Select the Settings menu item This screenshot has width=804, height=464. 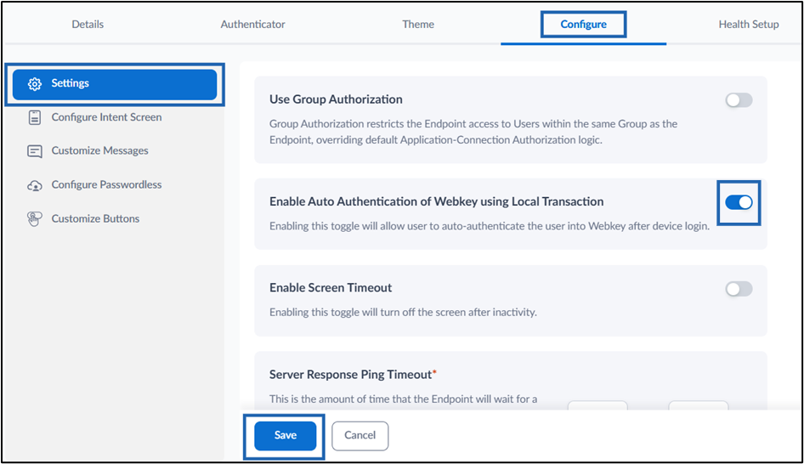115,84
